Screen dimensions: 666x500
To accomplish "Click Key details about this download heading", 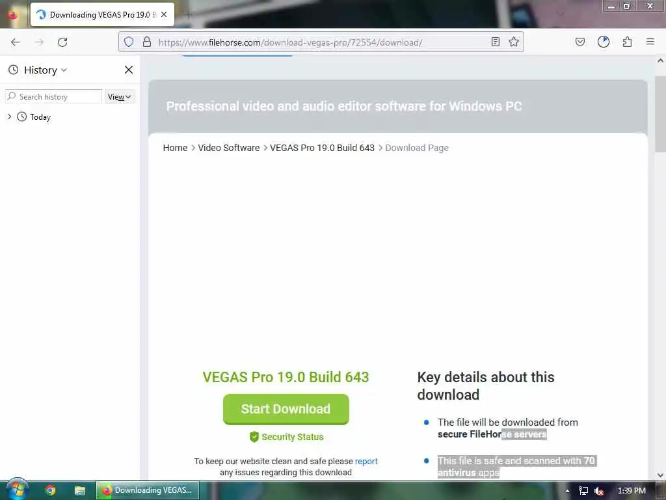I will point(485,385).
